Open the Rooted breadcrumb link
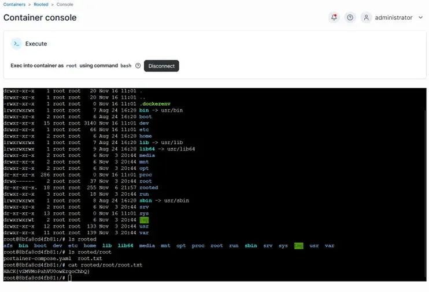This screenshot has height=292, width=429. [41, 4]
